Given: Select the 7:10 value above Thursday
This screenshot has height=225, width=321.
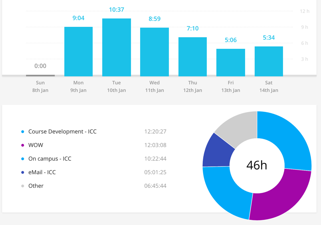Looking at the screenshot, I should [x=193, y=28].
